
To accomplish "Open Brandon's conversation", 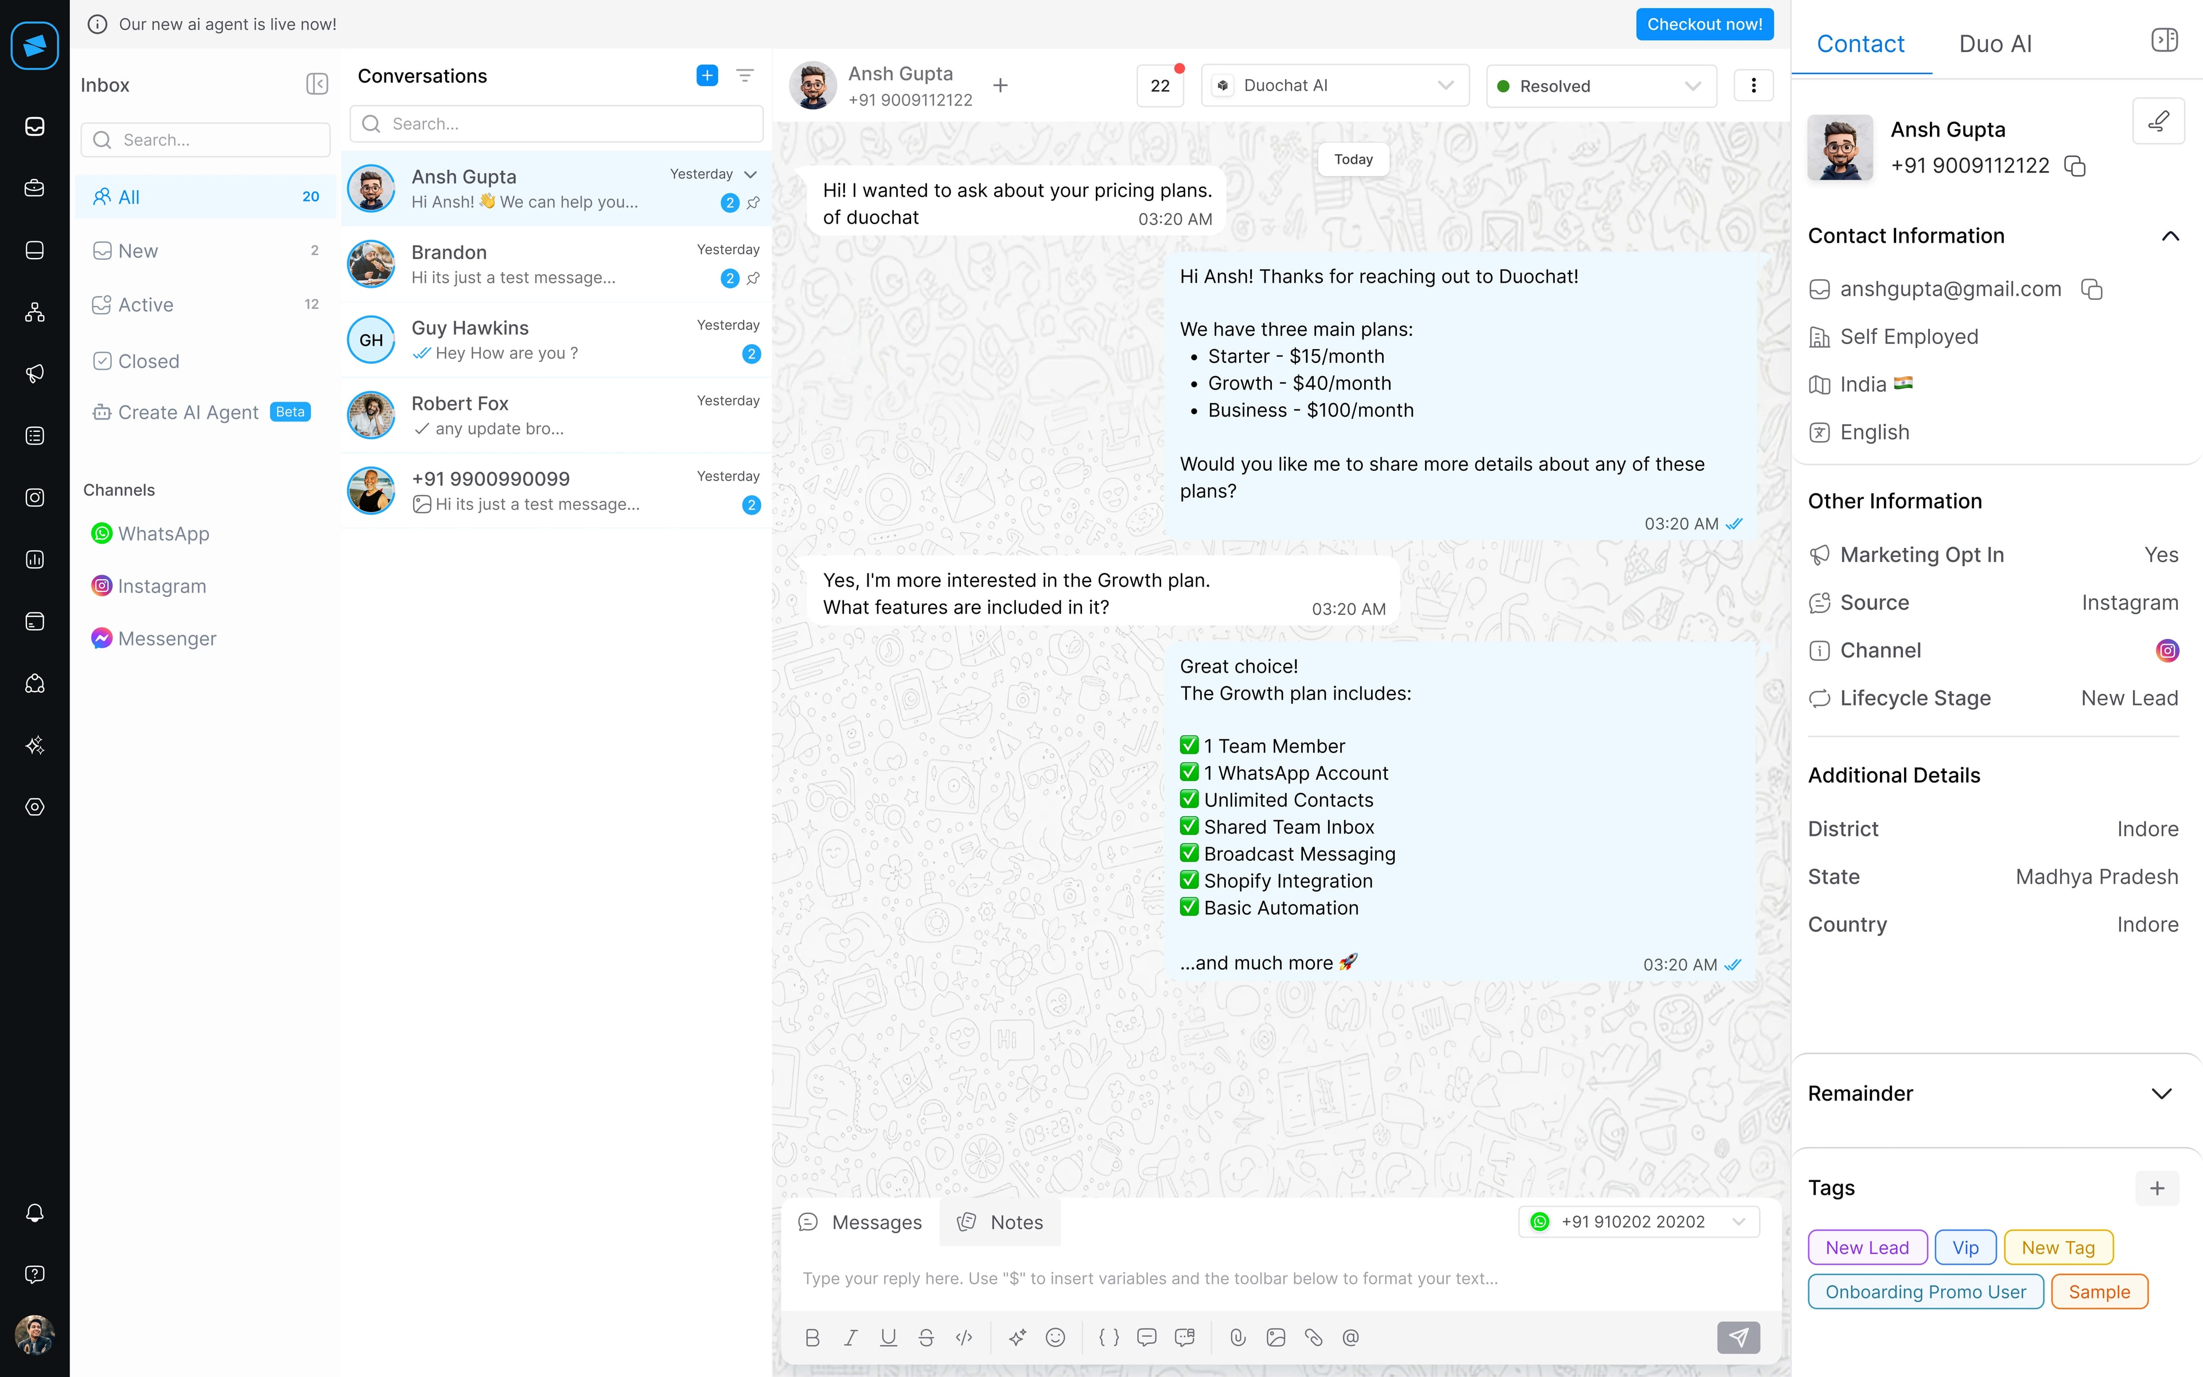I will (556, 264).
